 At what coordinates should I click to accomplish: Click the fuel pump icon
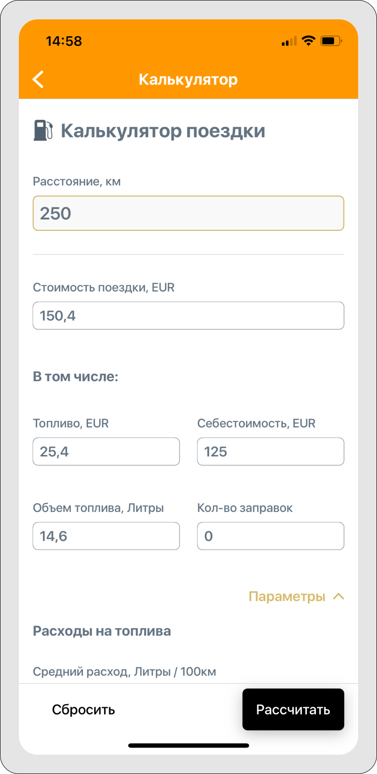pyautogui.click(x=43, y=130)
